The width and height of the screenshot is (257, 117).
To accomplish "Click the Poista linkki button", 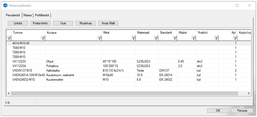I will [x=40, y=23].
